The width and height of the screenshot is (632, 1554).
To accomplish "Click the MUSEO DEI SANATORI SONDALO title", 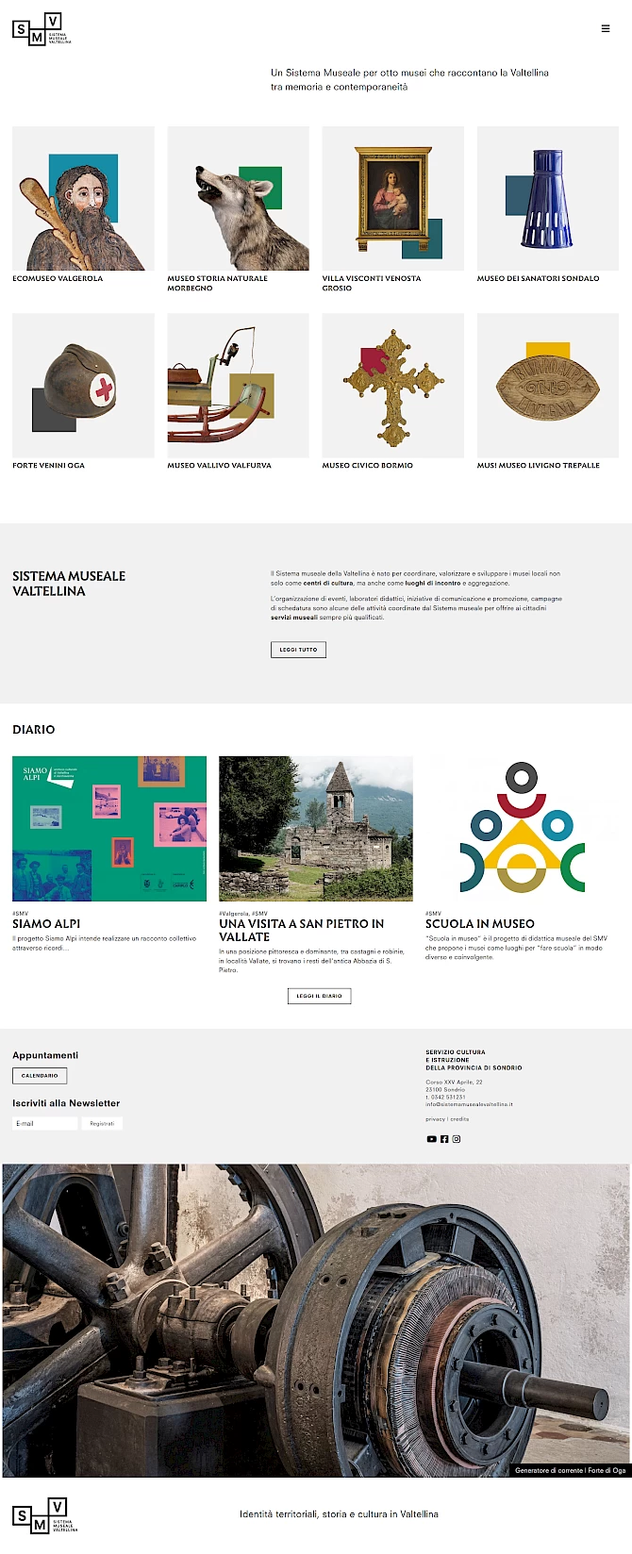I will 538,278.
